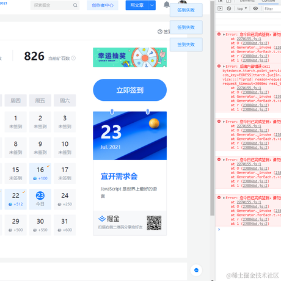Select calendar day 2
The width and height of the screenshot is (281, 281).
(x=40, y=122)
